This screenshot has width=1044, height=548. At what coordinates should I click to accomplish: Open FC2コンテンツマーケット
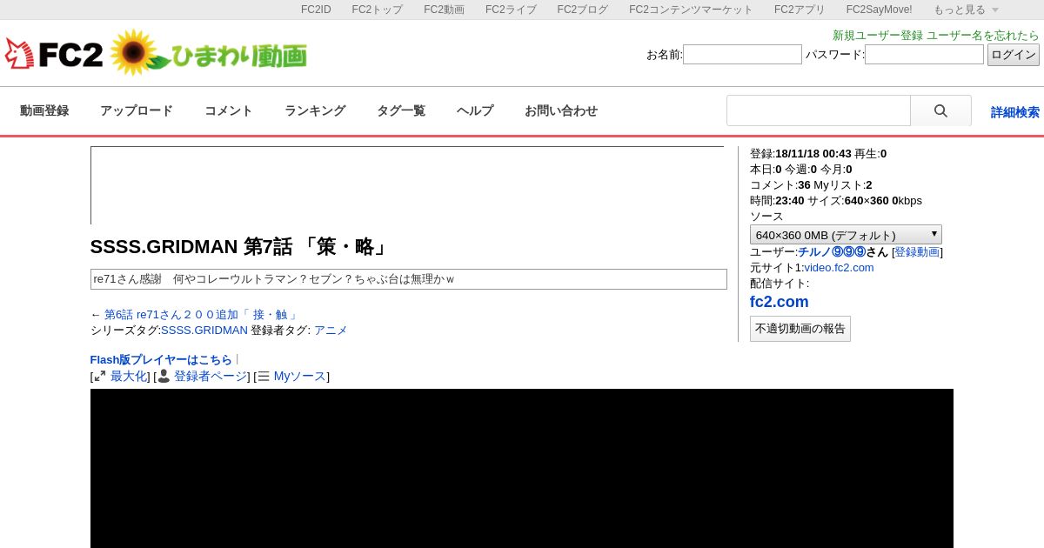tap(691, 10)
